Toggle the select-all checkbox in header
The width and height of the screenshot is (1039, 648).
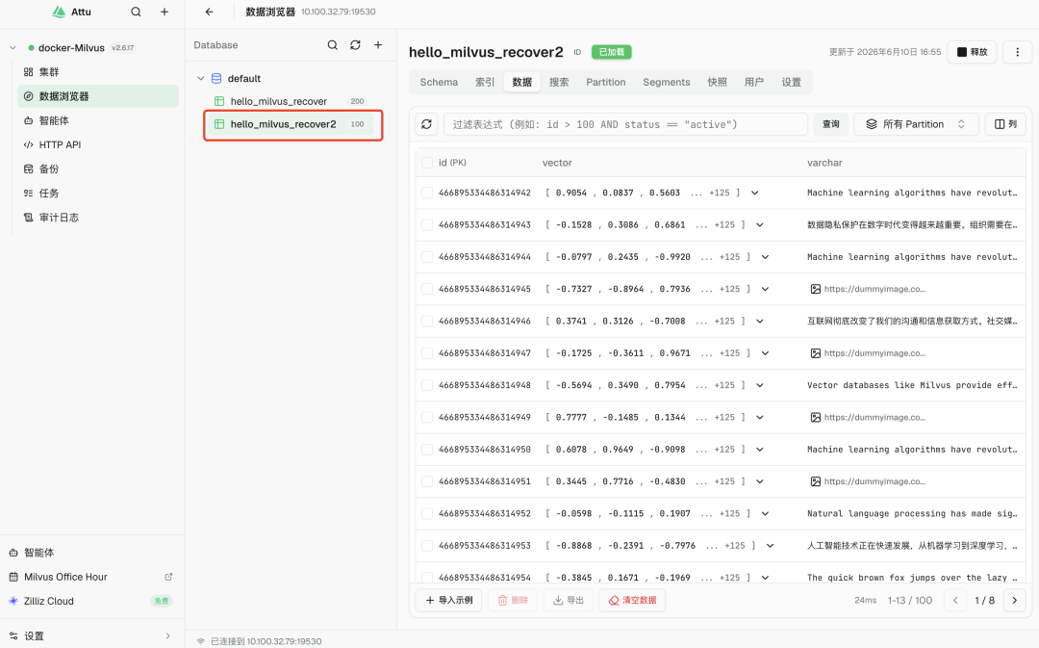point(427,163)
